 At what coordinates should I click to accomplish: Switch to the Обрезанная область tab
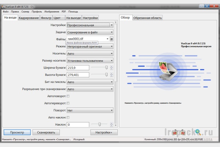pos(147,18)
